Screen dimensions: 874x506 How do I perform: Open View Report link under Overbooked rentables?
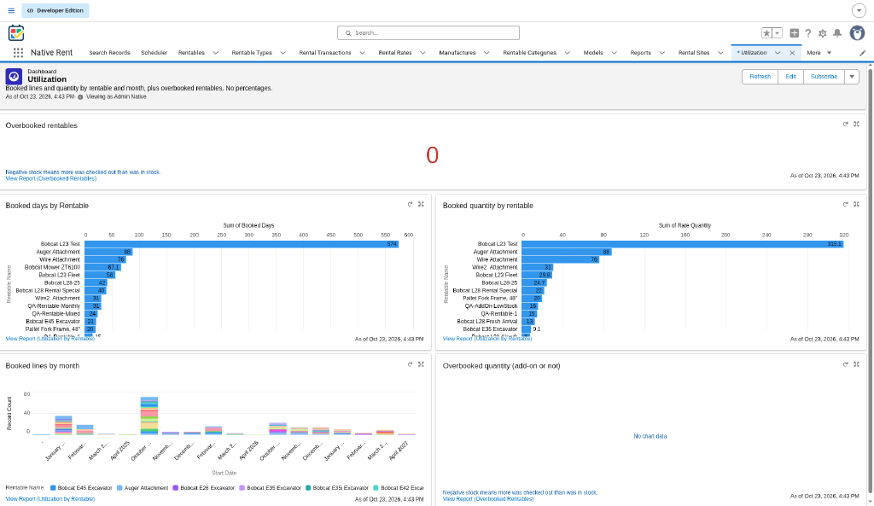50,178
